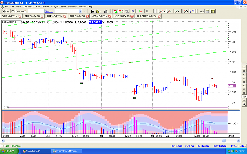Click the EUR A0-FX,1H symbol box on the chart

pyautogui.click(x=11, y=22)
